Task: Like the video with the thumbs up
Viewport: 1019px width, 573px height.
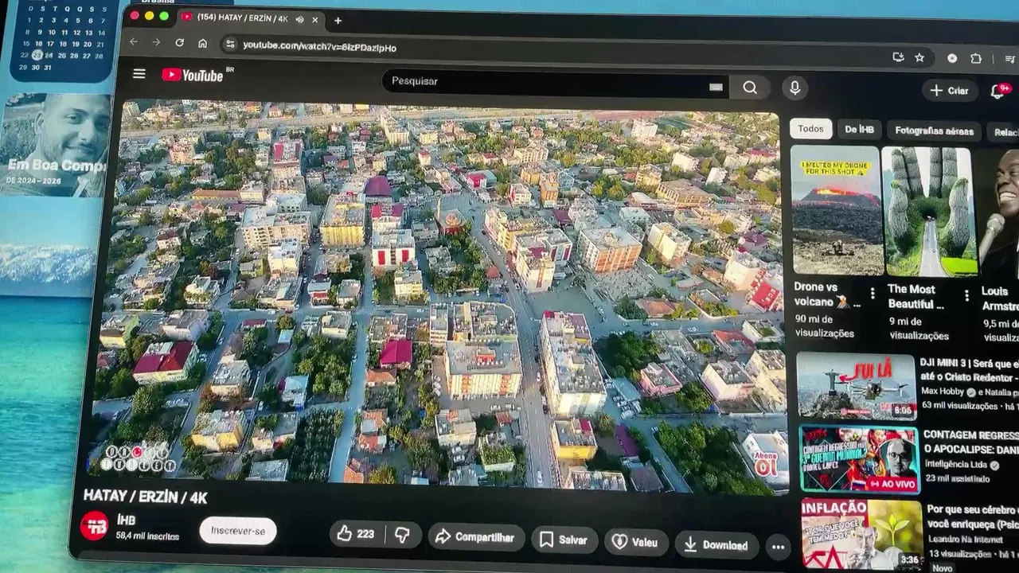Action: 356,534
